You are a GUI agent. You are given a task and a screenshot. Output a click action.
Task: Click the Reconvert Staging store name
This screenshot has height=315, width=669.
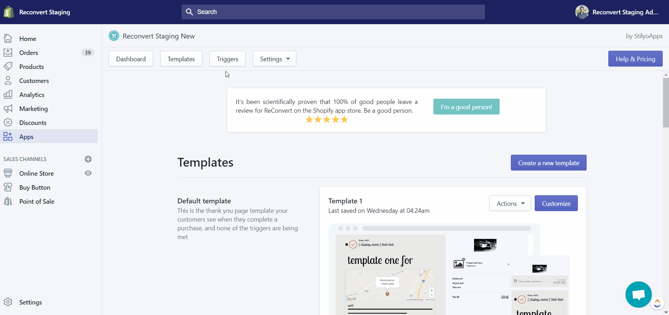coord(45,12)
